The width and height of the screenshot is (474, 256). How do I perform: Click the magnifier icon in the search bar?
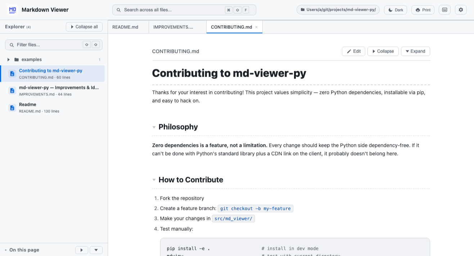tap(118, 10)
